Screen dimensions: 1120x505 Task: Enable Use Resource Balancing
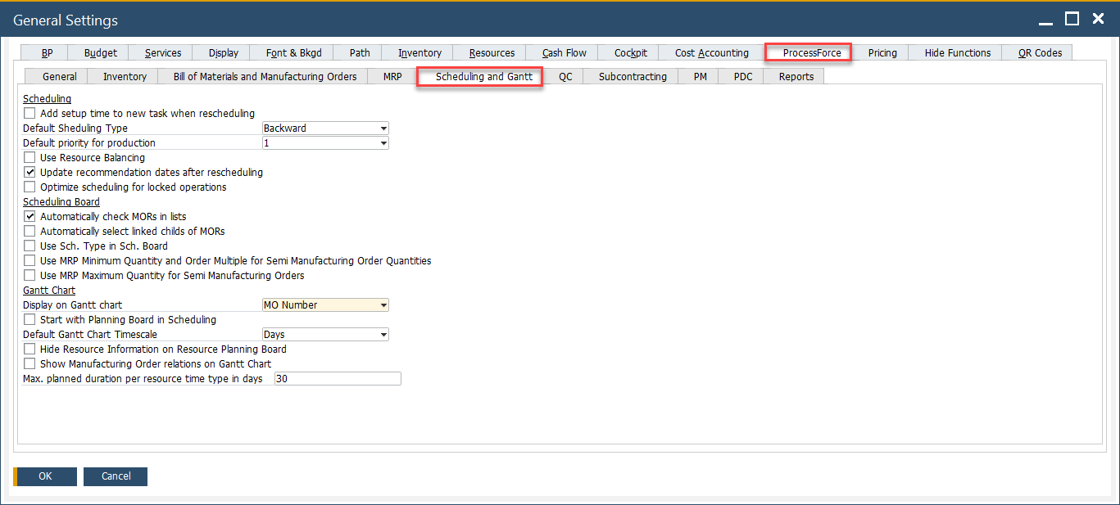(29, 157)
